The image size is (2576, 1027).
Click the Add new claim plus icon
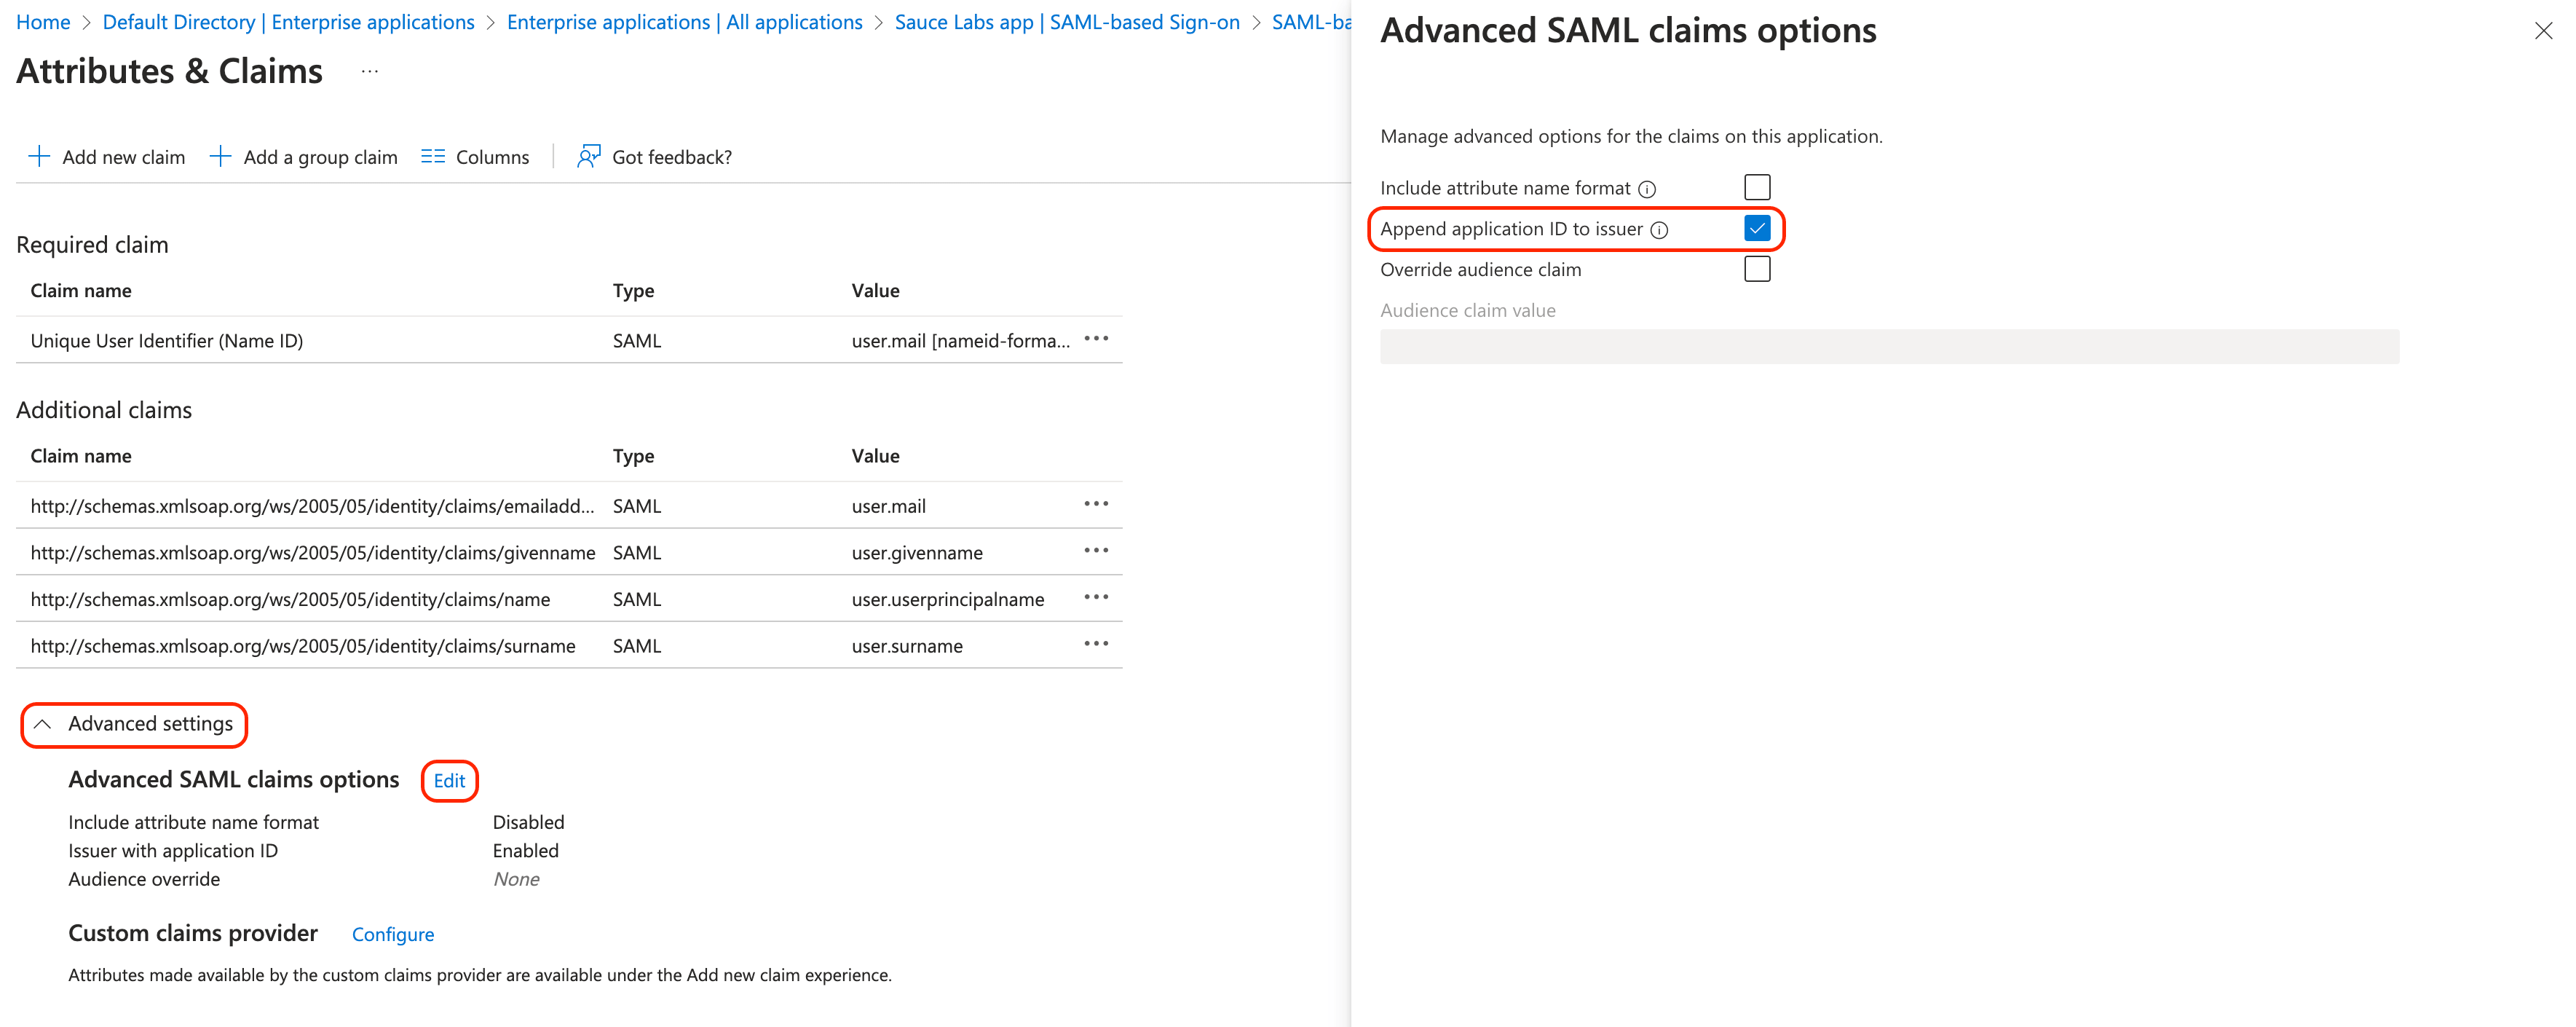(x=40, y=156)
